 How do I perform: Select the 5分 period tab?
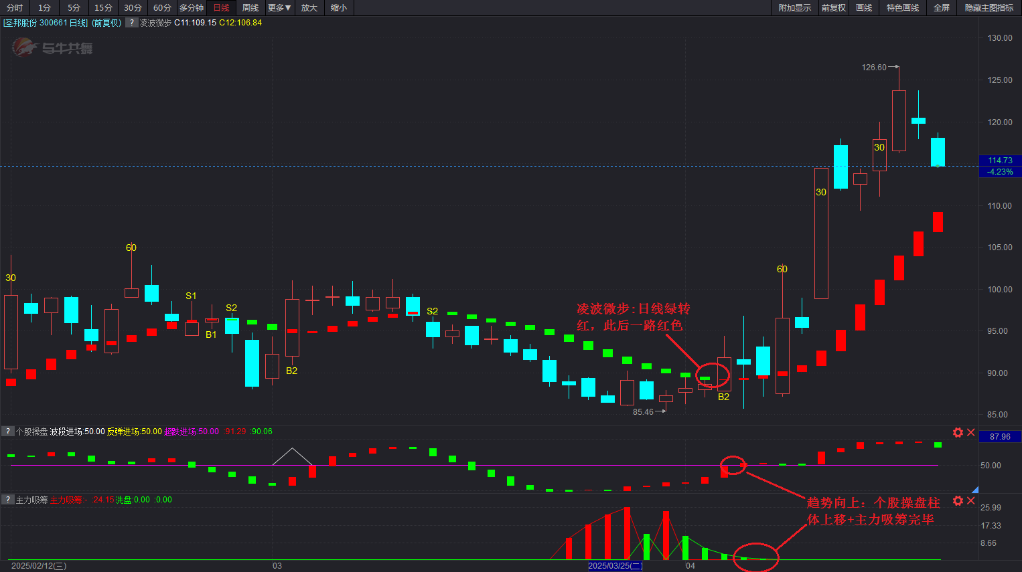(74, 8)
